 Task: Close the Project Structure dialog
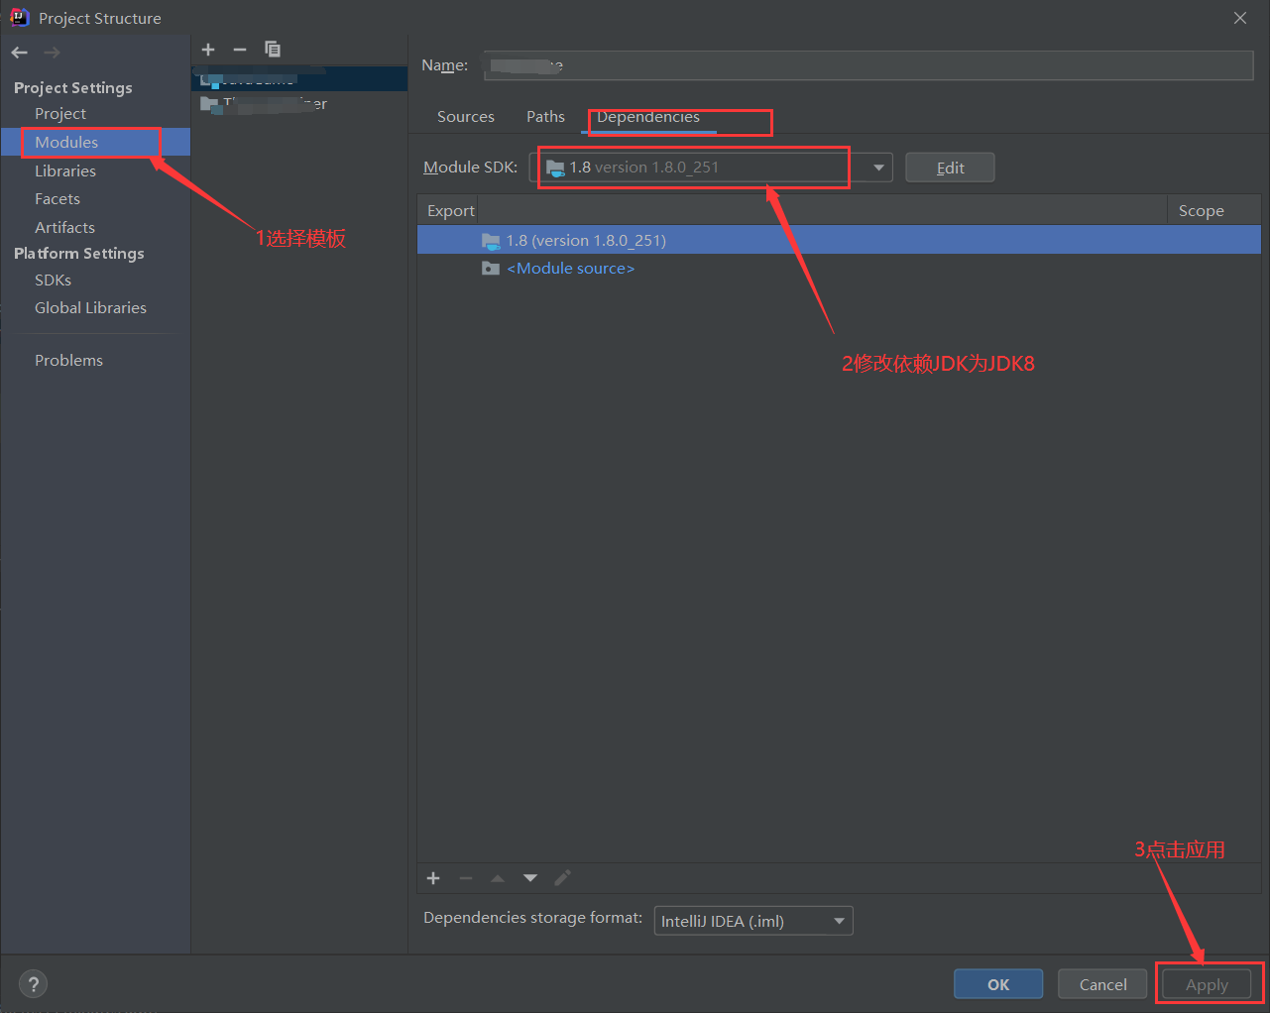point(1240,18)
